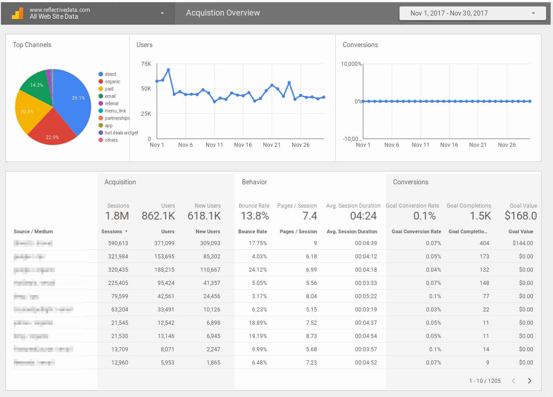Open the All Web Site Data dropdown arrow
553x397 pixels.
click(162, 13)
